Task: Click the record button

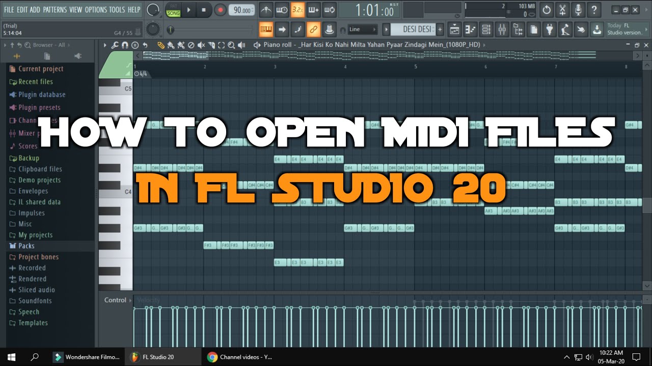Action: coord(220,10)
